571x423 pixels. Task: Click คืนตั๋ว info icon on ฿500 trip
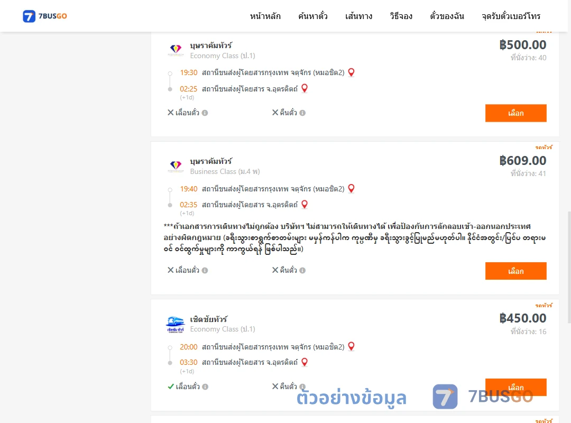(x=302, y=113)
